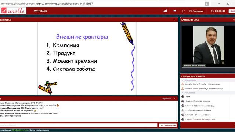The image size is (235, 132).
Task: Click device icon beside Ирина Тарасенко Армавир_1
Action: coord(183,106)
